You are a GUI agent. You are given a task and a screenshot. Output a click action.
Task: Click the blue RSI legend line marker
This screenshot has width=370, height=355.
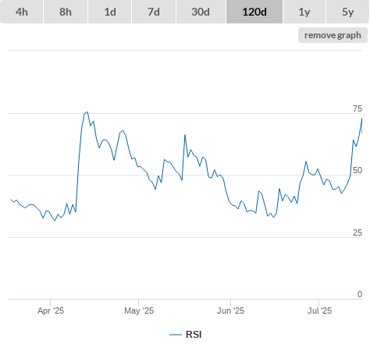point(176,335)
